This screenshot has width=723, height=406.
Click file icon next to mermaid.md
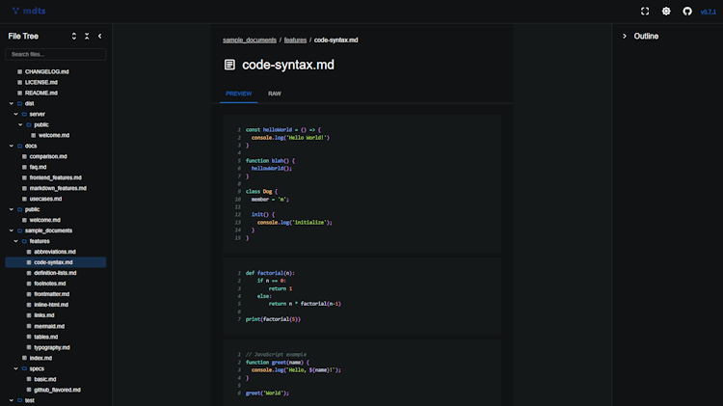(29, 326)
